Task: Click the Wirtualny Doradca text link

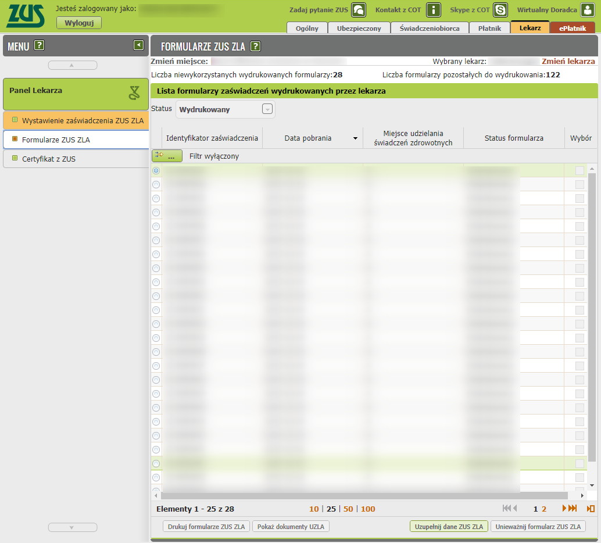Action: [547, 10]
